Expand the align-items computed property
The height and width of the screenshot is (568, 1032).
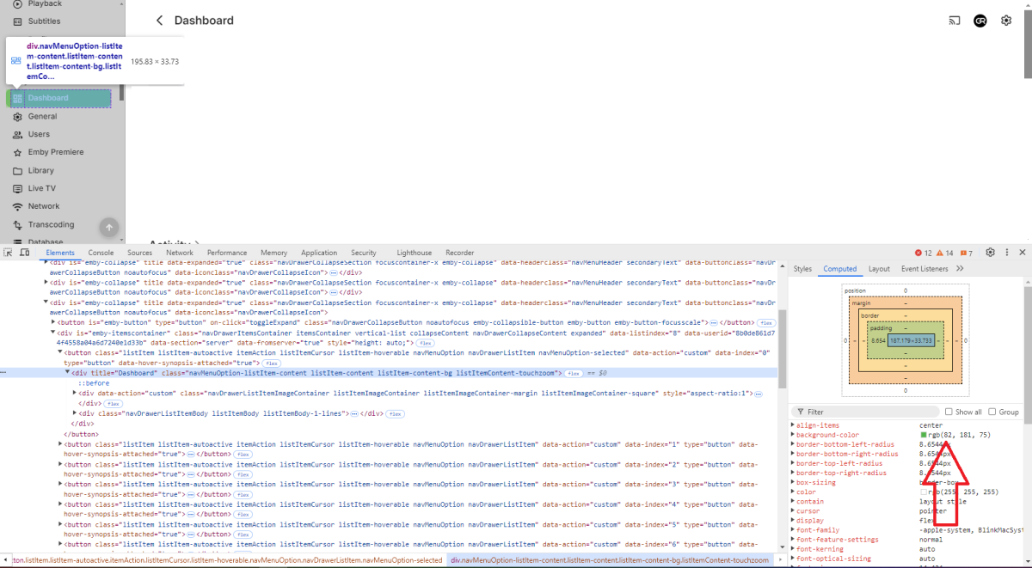(793, 425)
